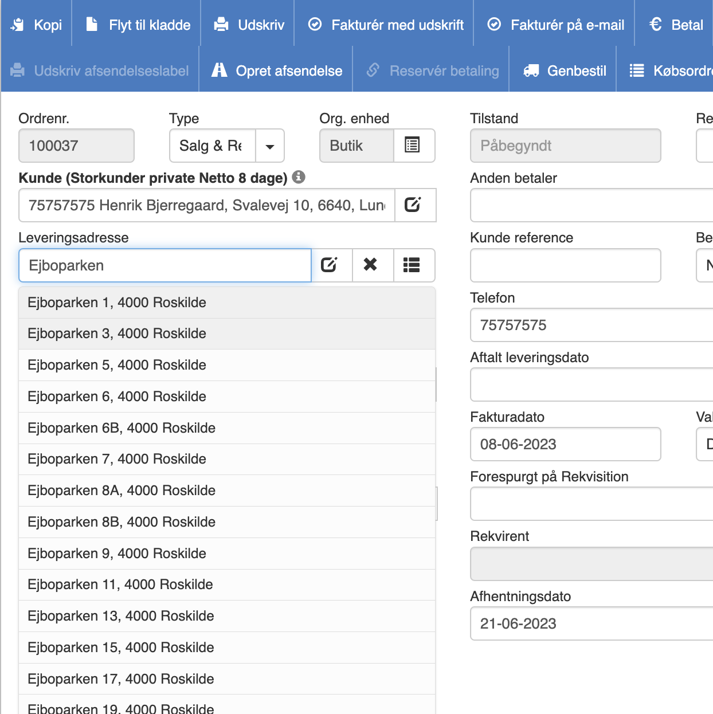Select Ejboparken 11, 4000 Roskilde

pos(227,584)
